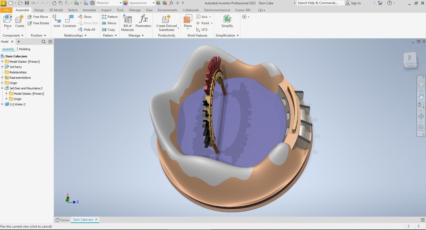This screenshot has width=426, height=230.
Task: Open Bill of Materials
Action: pyautogui.click(x=128, y=23)
